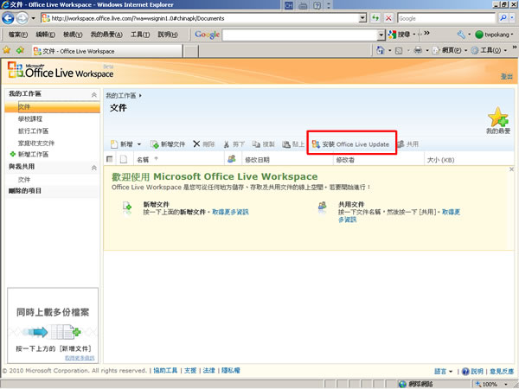Image resolution: width=519 pixels, height=389 pixels.
Task: Open the Google toolbar search box dropdown
Action: 381,35
